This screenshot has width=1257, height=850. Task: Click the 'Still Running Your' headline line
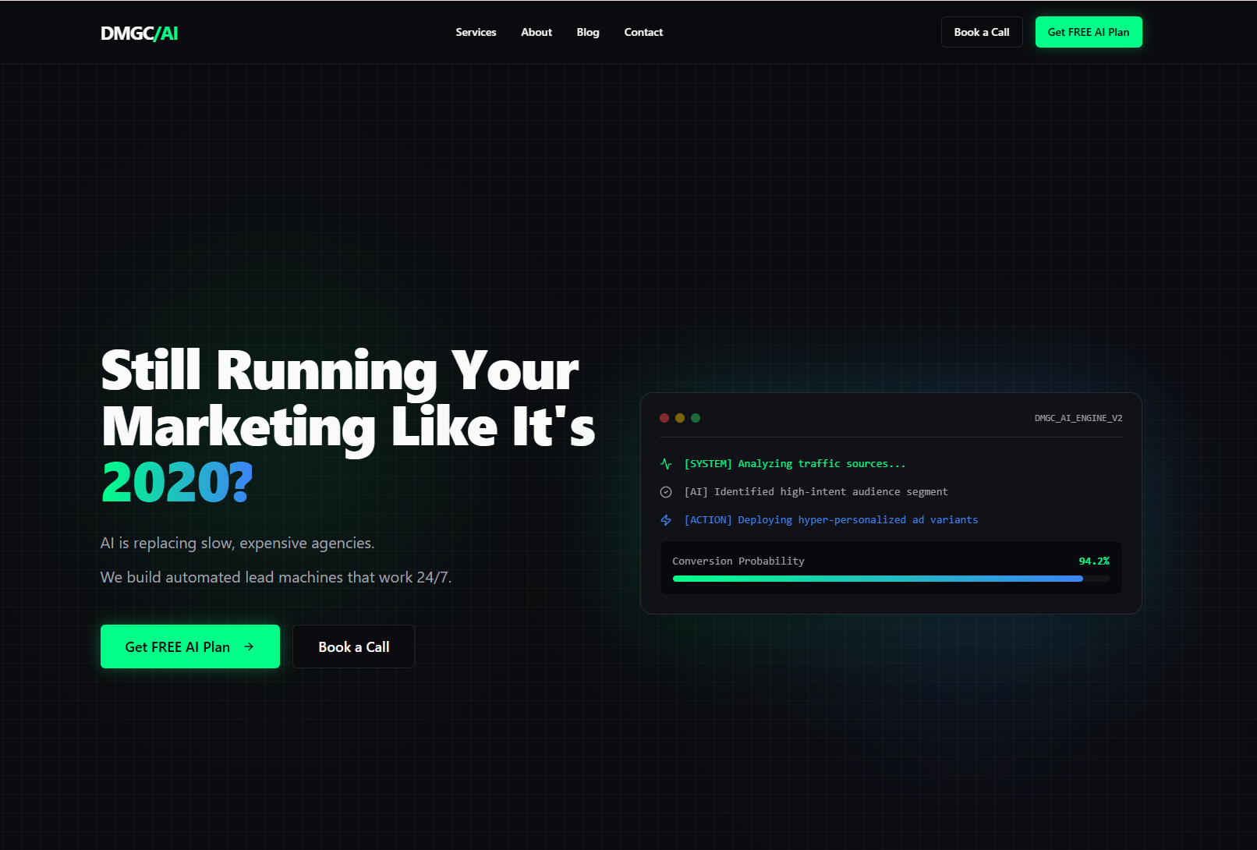340,370
